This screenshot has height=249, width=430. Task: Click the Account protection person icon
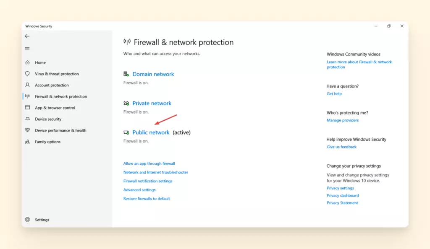(27, 85)
